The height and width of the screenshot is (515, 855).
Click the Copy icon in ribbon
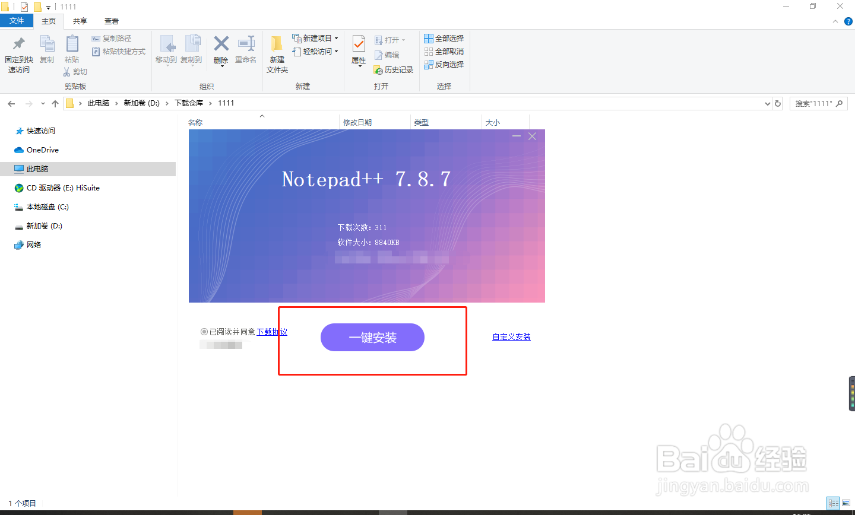[x=47, y=44]
